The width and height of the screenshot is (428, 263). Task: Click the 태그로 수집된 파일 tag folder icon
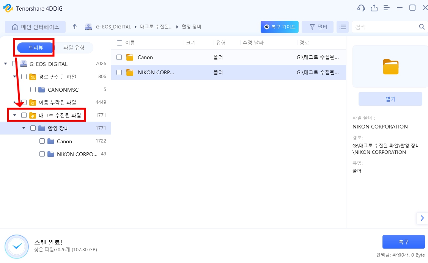(33, 115)
